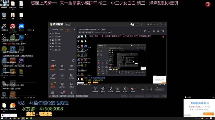This screenshot has width=215, height=120.
Task: Open the PK tool with pink badge
Action: [62, 93]
